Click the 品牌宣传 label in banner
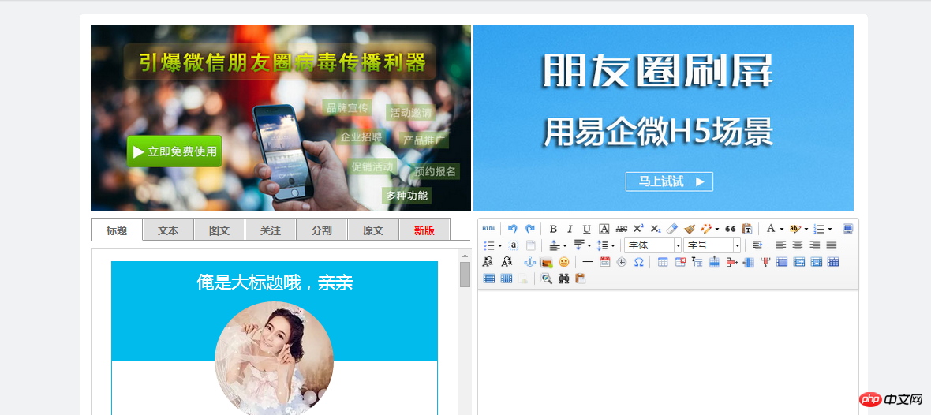 pos(348,108)
